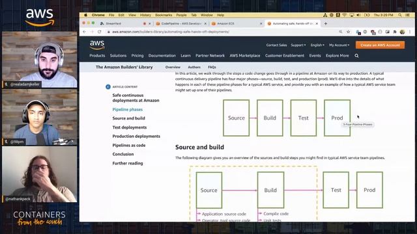
Task: Open the Learn navigation item
Action: coord(185,56)
